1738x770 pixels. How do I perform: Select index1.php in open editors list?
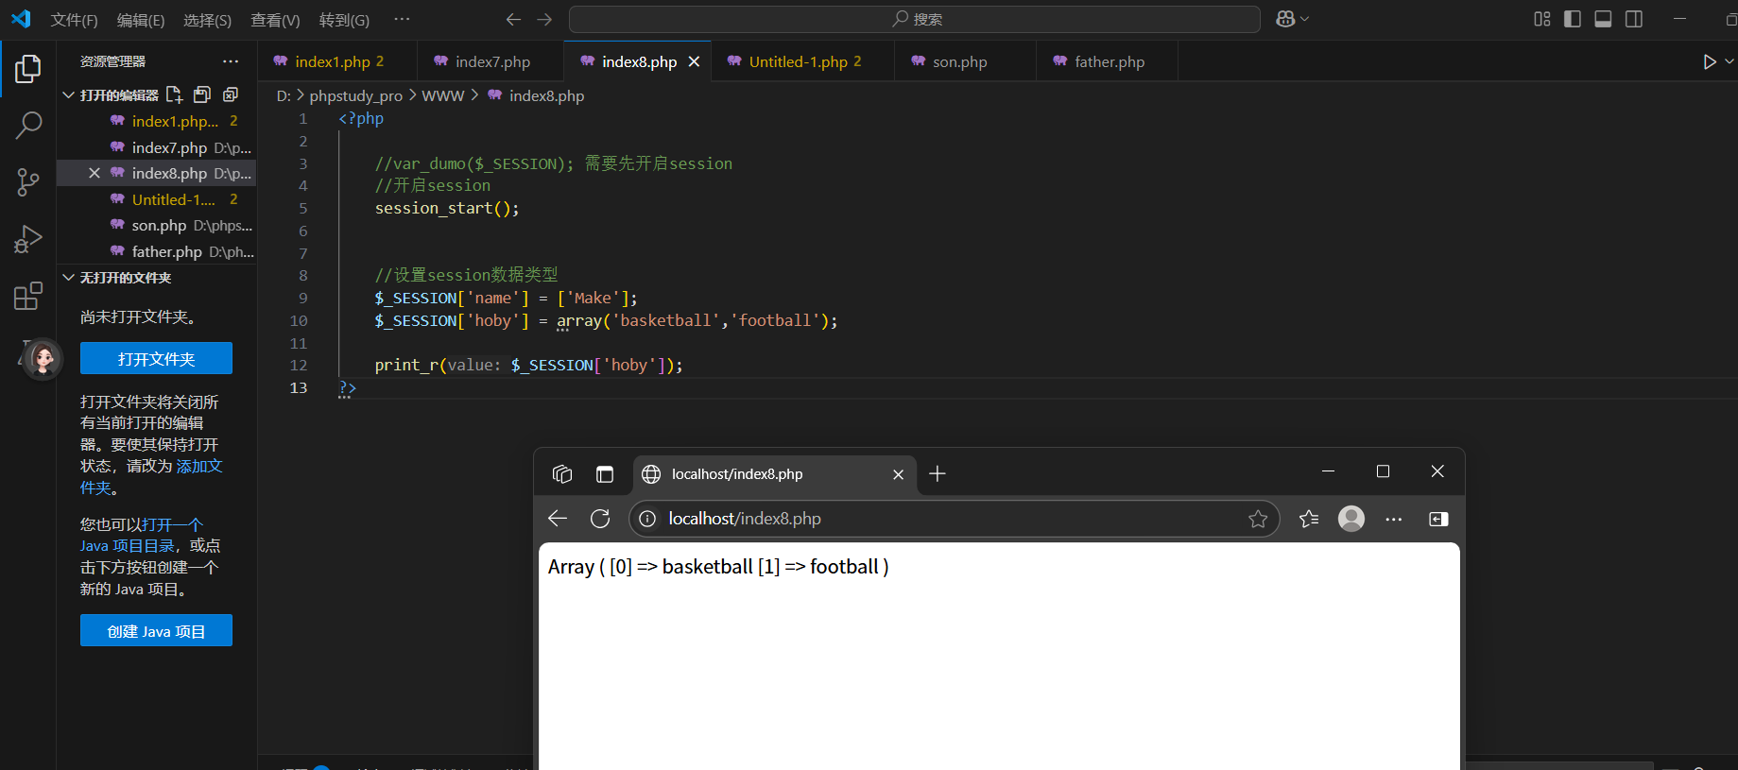pyautogui.click(x=157, y=121)
